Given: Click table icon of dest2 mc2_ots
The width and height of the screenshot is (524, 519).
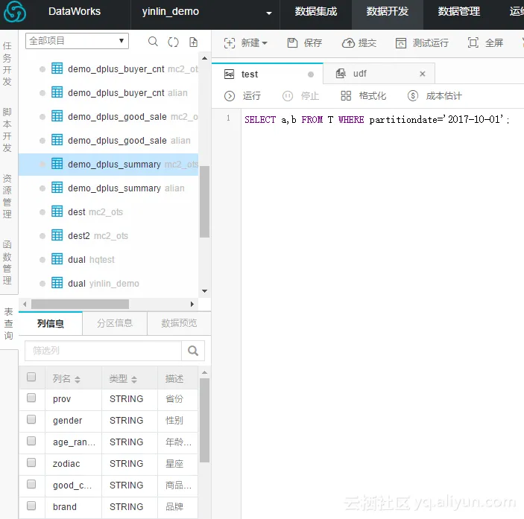Looking at the screenshot, I should coord(57,235).
